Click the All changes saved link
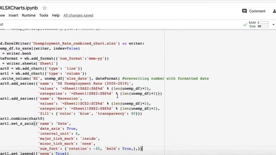The height and width of the screenshot is (155, 276). point(78,15)
